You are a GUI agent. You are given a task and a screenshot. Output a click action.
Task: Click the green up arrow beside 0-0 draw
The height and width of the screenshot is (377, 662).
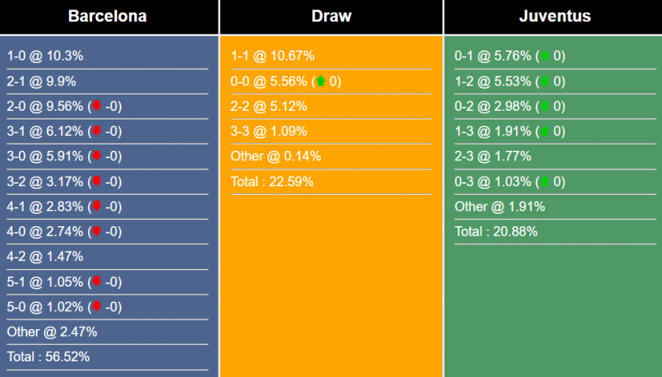coord(320,81)
